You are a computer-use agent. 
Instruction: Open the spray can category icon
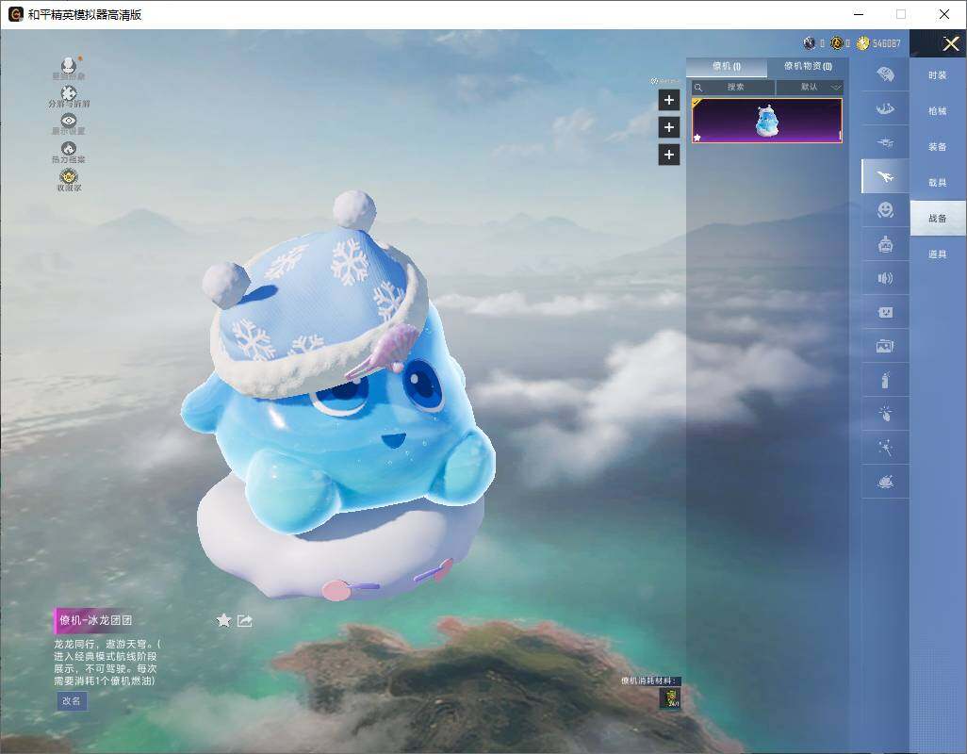tap(886, 380)
